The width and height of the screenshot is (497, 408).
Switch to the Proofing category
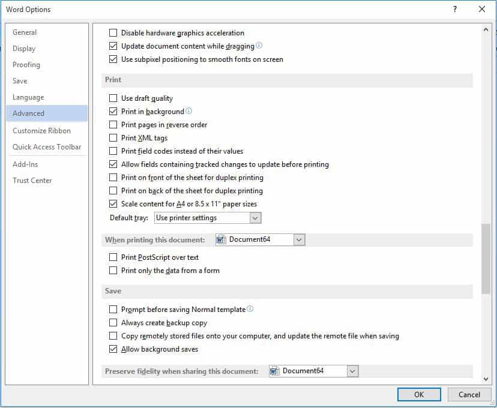pos(26,65)
